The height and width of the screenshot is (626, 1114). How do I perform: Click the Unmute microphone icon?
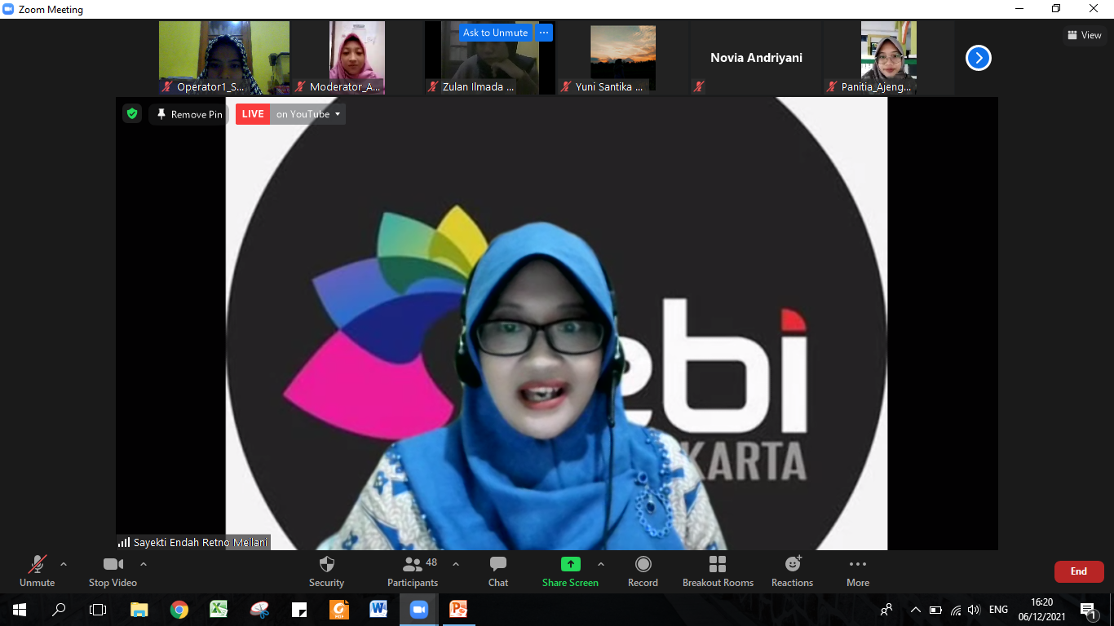coord(38,564)
